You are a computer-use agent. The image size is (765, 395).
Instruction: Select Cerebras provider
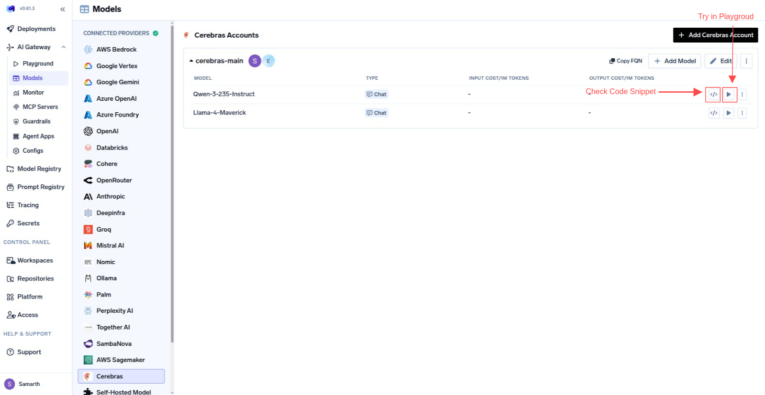point(121,376)
